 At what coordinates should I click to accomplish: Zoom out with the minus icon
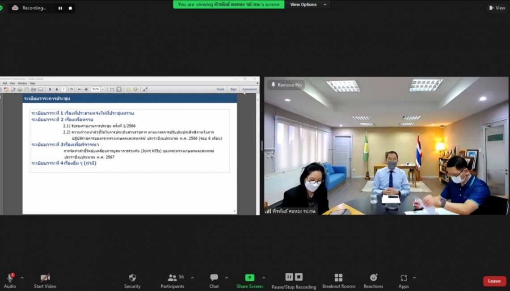tap(79, 89)
